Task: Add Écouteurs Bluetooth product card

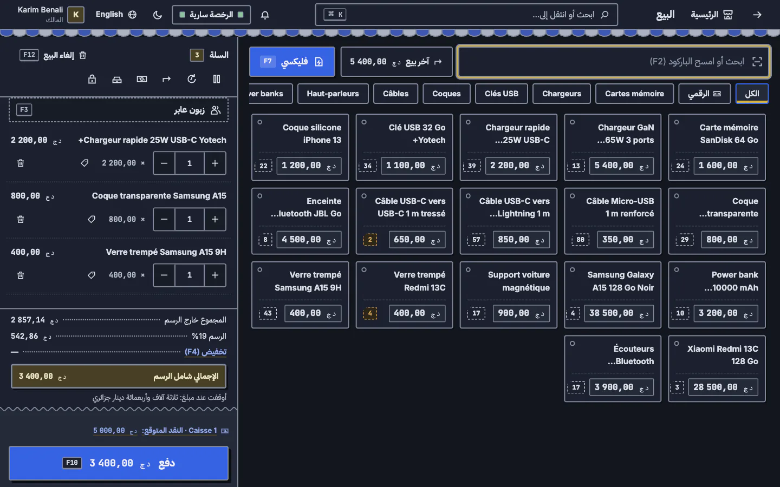Action: [613, 369]
